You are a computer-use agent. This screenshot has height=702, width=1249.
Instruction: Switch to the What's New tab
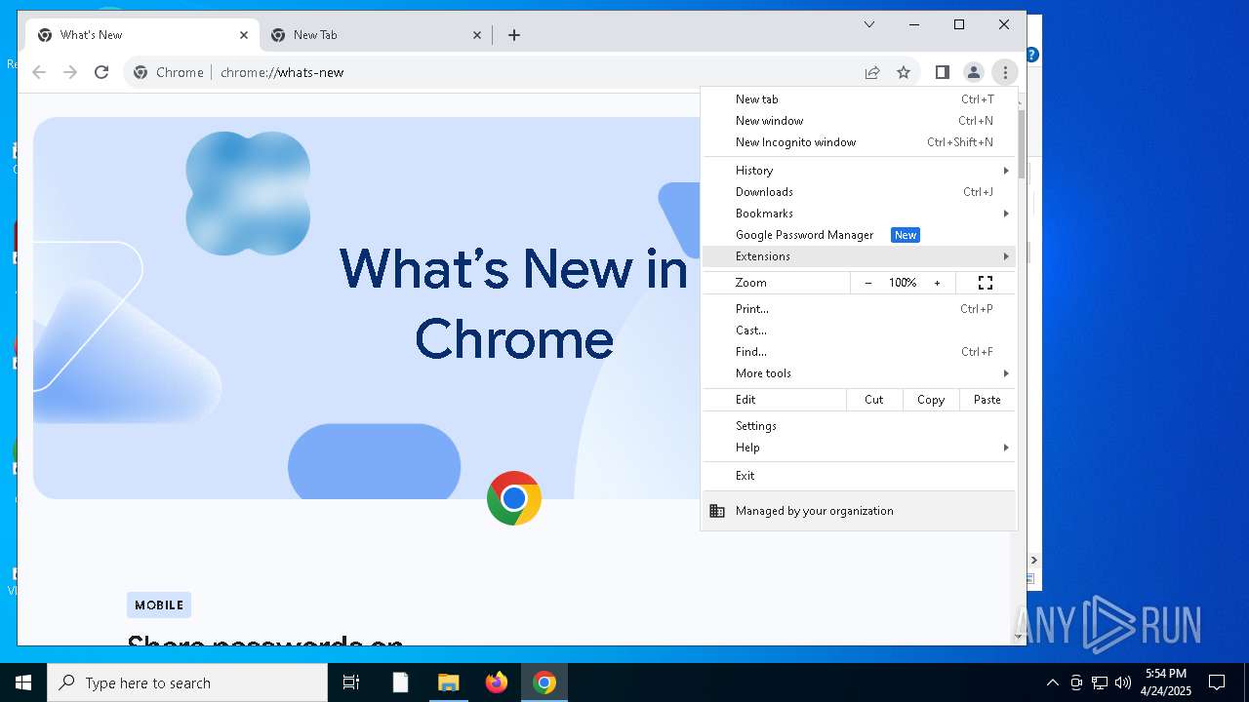[141, 35]
